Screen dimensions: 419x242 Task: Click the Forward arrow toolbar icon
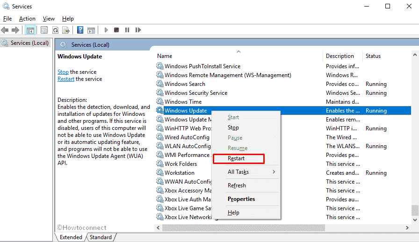tap(15, 30)
